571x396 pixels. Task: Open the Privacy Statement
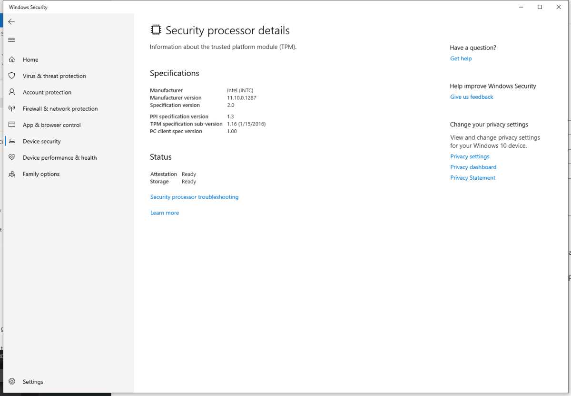click(x=473, y=177)
